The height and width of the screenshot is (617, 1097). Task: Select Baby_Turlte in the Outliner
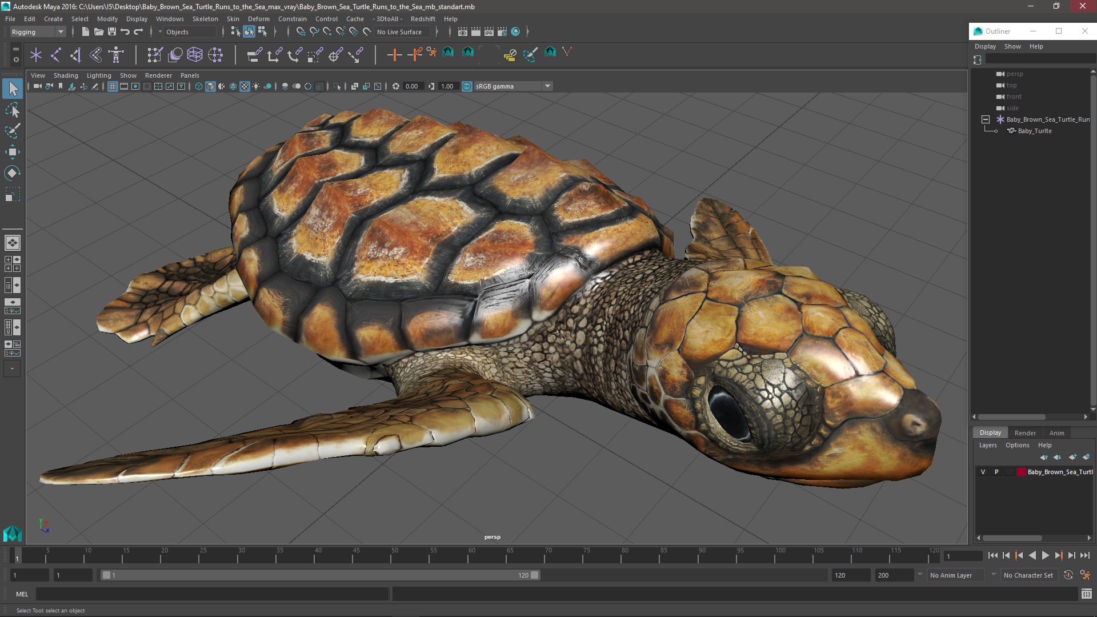pyautogui.click(x=1035, y=131)
